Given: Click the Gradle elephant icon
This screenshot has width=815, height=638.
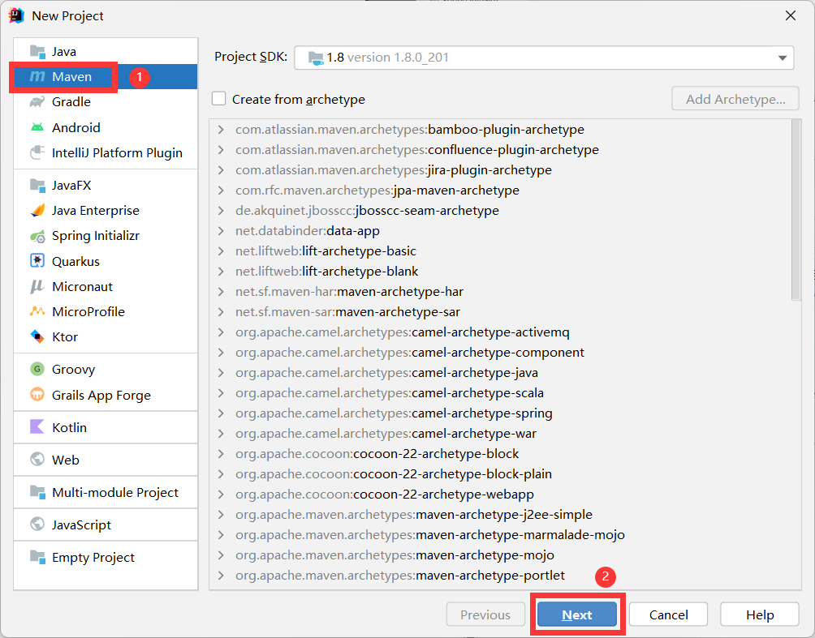Looking at the screenshot, I should tap(37, 102).
